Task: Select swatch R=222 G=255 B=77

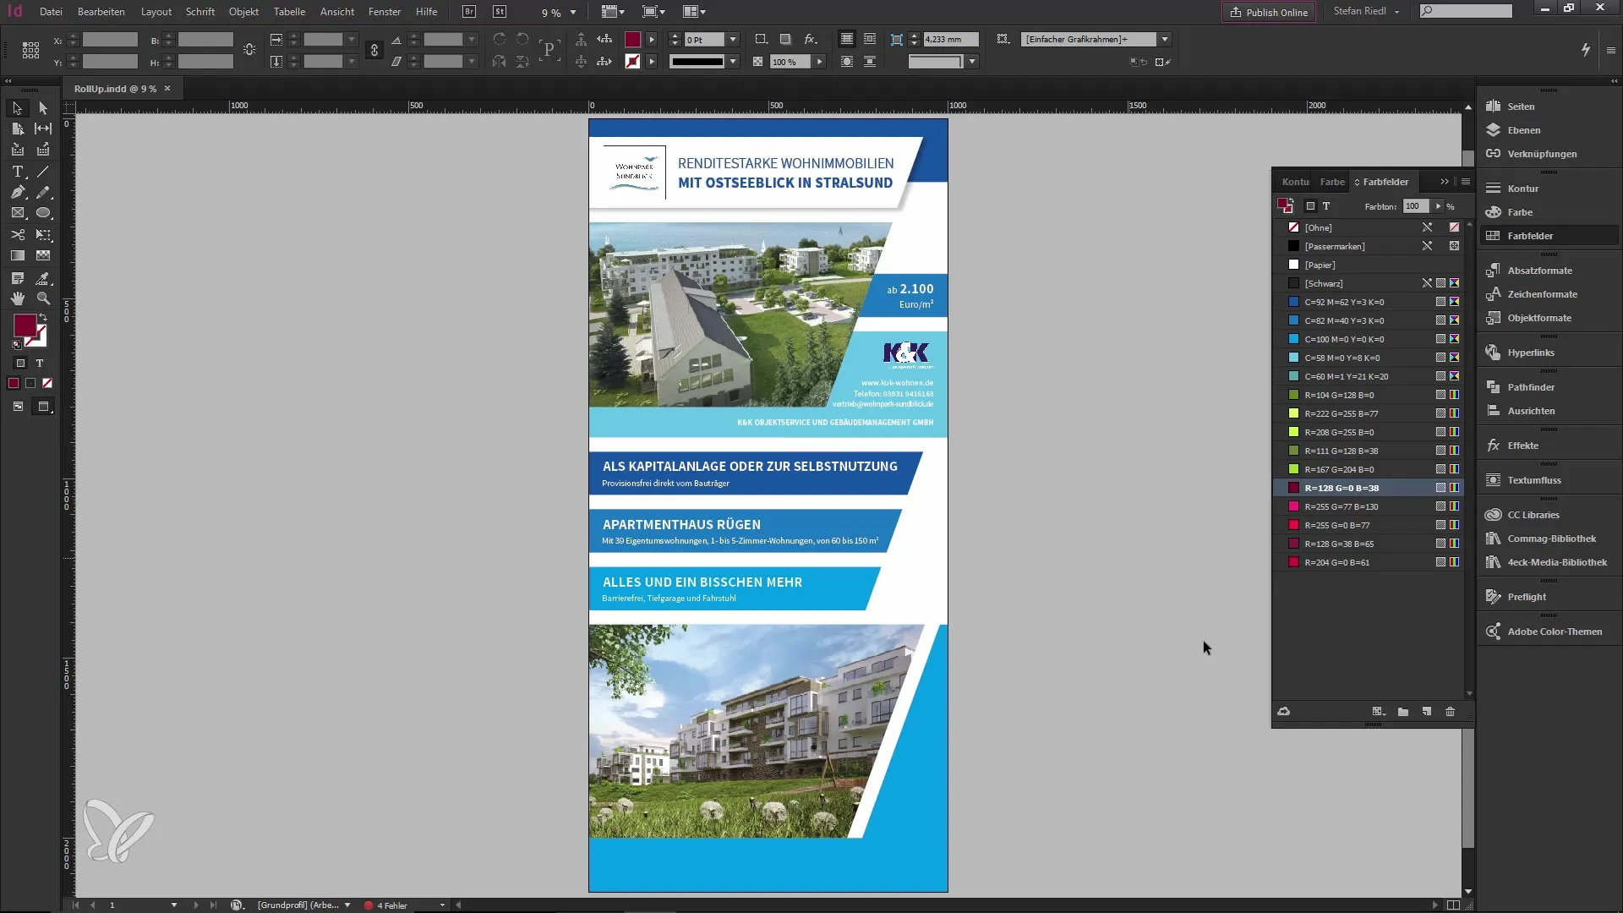Action: [x=1369, y=413]
